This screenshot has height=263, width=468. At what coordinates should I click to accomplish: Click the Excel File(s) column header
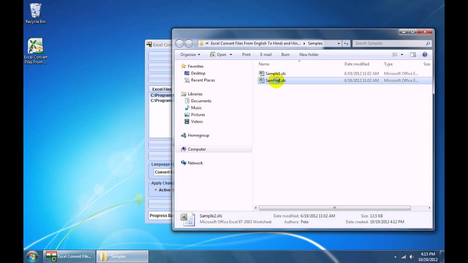coord(161,89)
